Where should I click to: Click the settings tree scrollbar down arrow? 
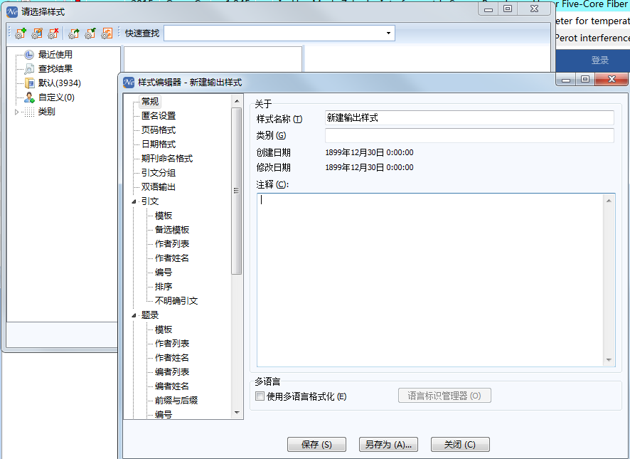pyautogui.click(x=237, y=412)
